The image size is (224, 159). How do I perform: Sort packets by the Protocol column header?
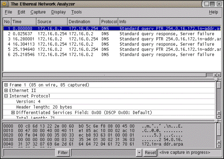(x=109, y=22)
